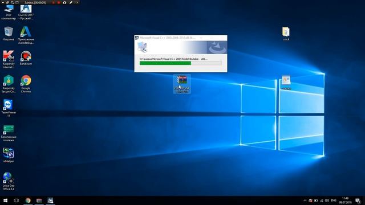The image size is (365, 205).
Task: Click the Visual C++ installer title bar
Action: tap(181, 38)
